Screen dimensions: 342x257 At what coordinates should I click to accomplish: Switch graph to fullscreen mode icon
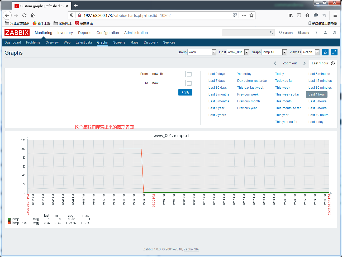(334, 52)
